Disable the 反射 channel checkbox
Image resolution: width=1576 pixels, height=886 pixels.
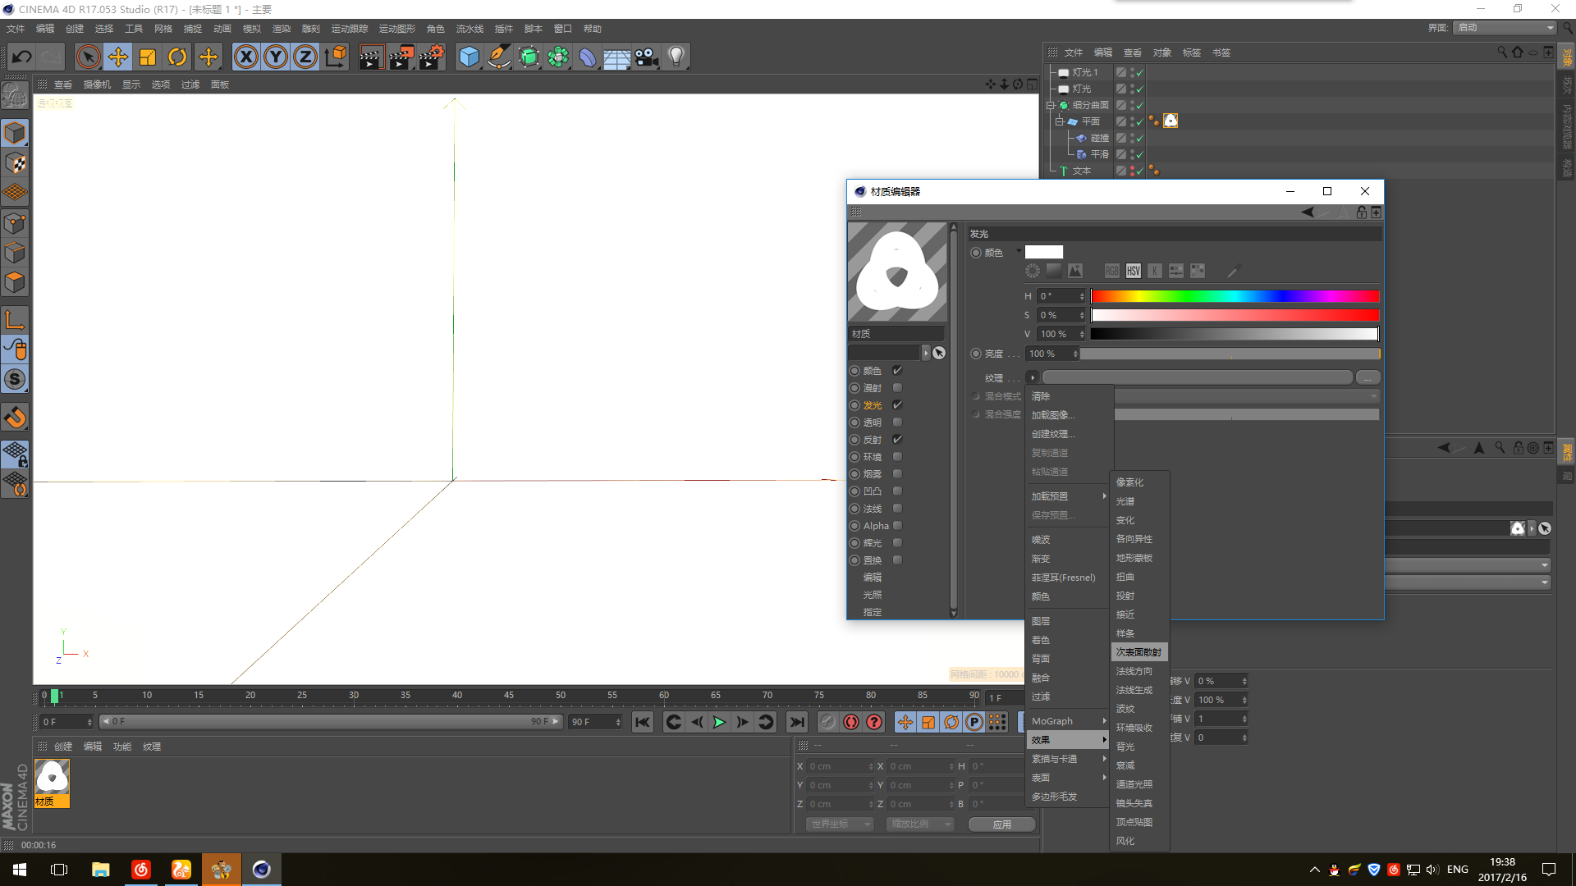(x=897, y=440)
